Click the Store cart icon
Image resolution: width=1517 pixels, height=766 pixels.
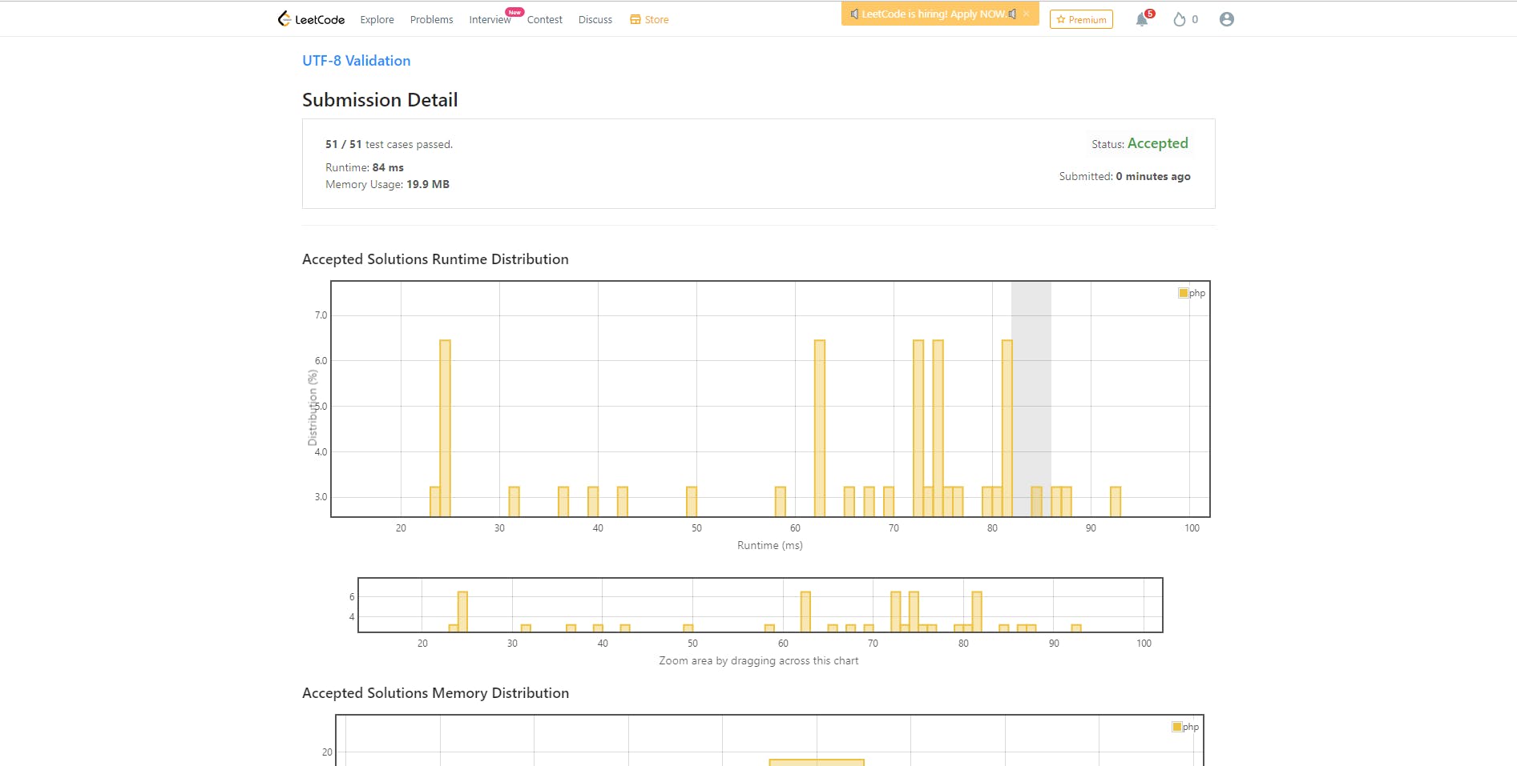pos(635,19)
